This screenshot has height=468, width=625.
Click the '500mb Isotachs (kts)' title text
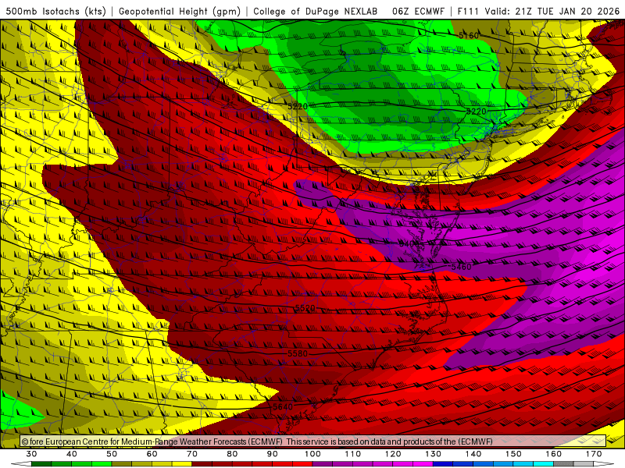[55, 11]
